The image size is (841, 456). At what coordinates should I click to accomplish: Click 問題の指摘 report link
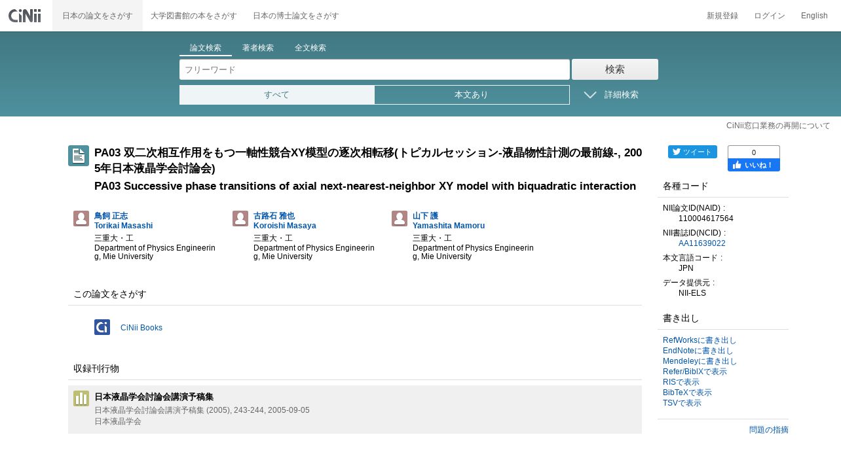coord(769,430)
